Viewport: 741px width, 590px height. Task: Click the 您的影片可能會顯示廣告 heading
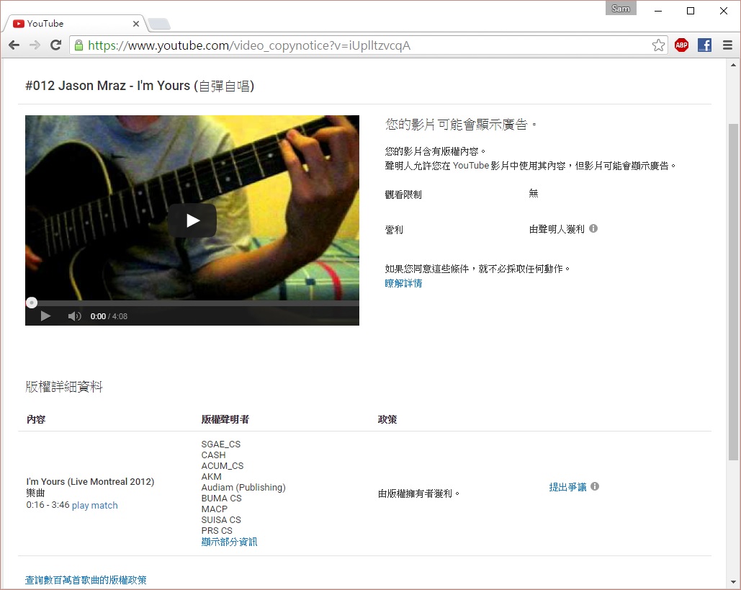click(x=461, y=125)
